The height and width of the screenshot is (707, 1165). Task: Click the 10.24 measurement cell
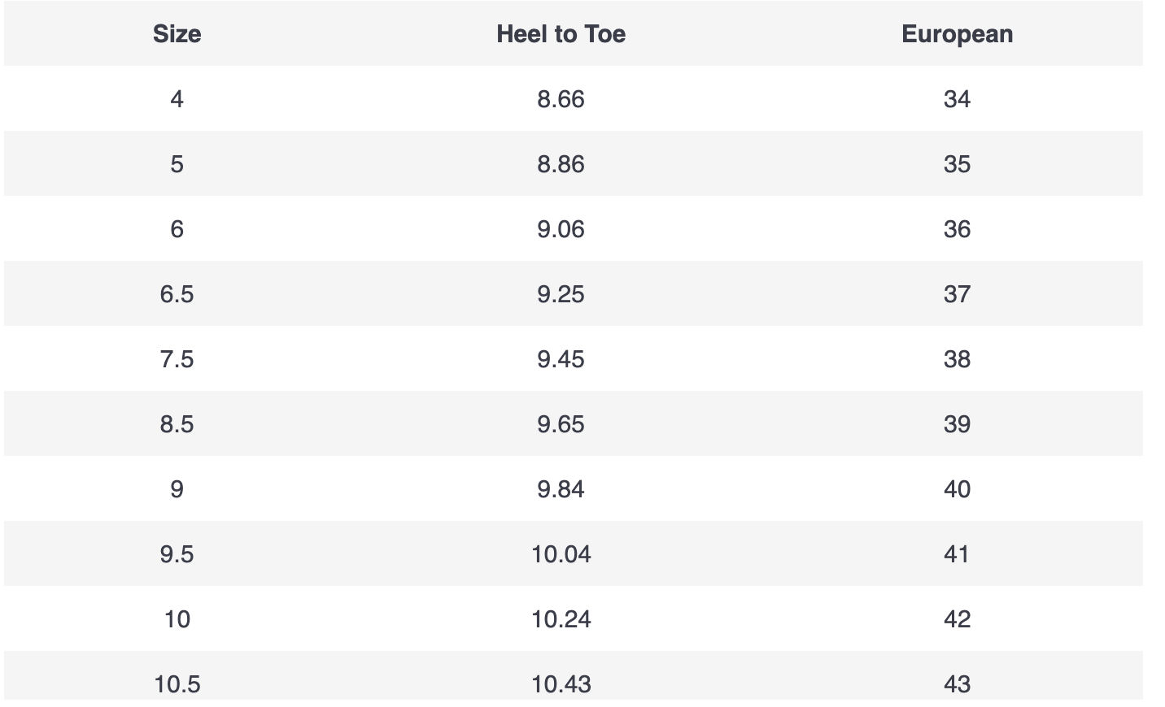click(x=561, y=619)
